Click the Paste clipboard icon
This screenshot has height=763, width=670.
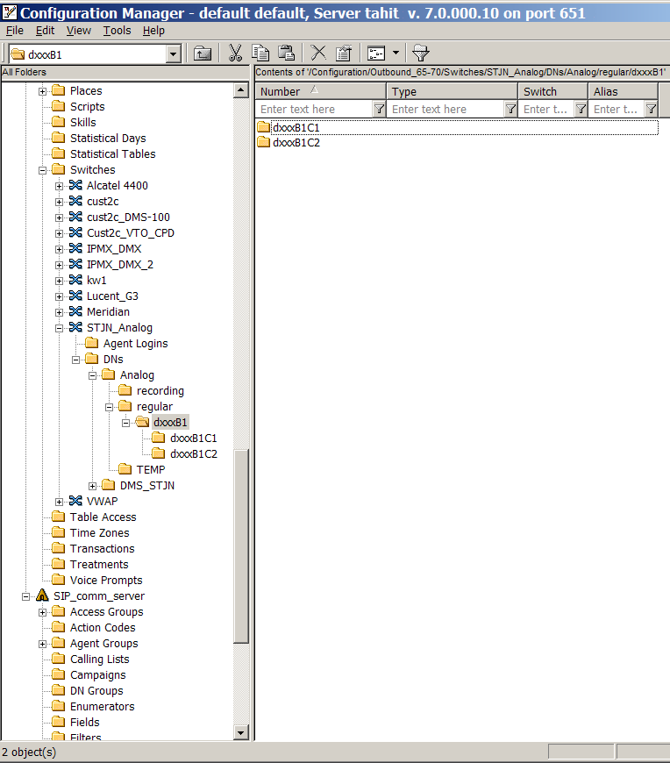pos(286,53)
